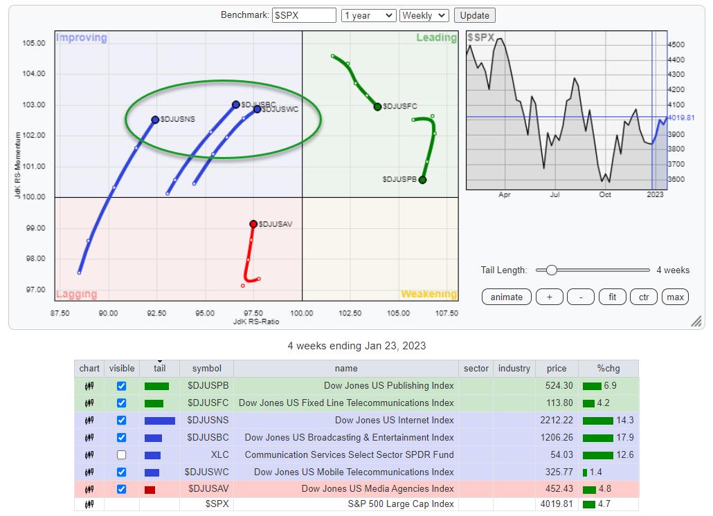Screen dimensions: 713x516
Task: Open the Weekly interval dropdown
Action: tap(424, 15)
